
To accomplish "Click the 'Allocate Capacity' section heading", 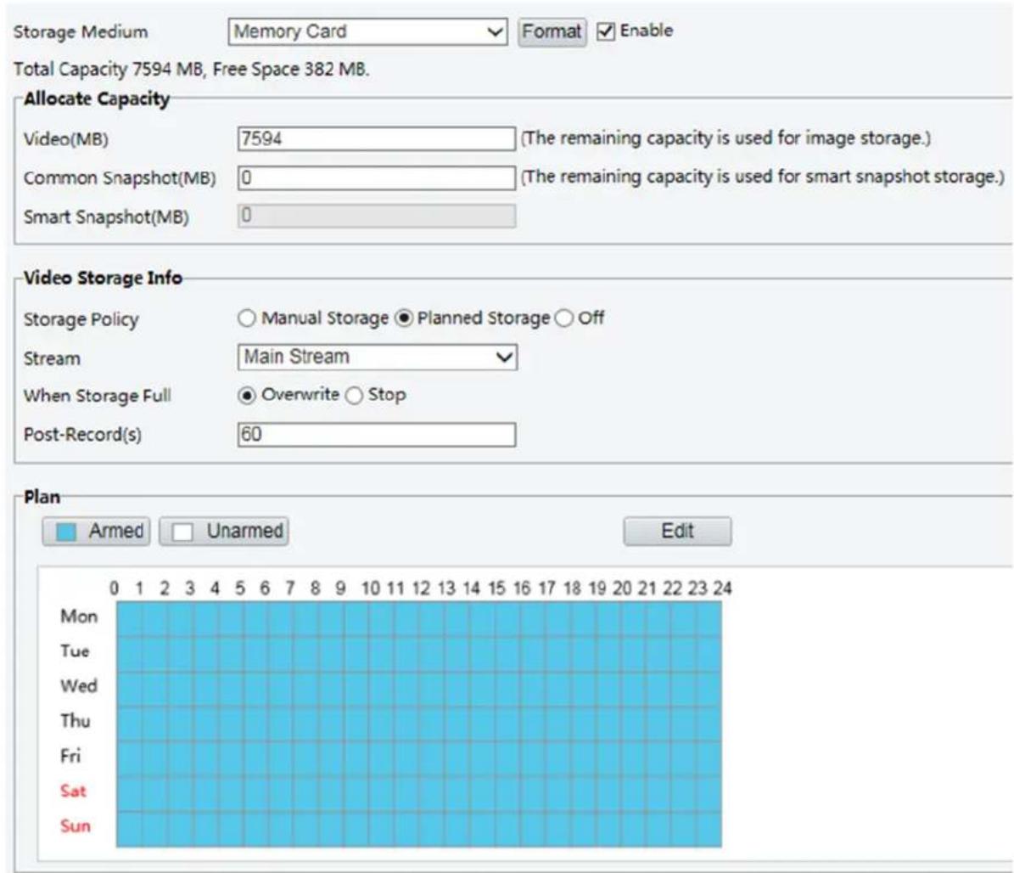I will 97,99.
